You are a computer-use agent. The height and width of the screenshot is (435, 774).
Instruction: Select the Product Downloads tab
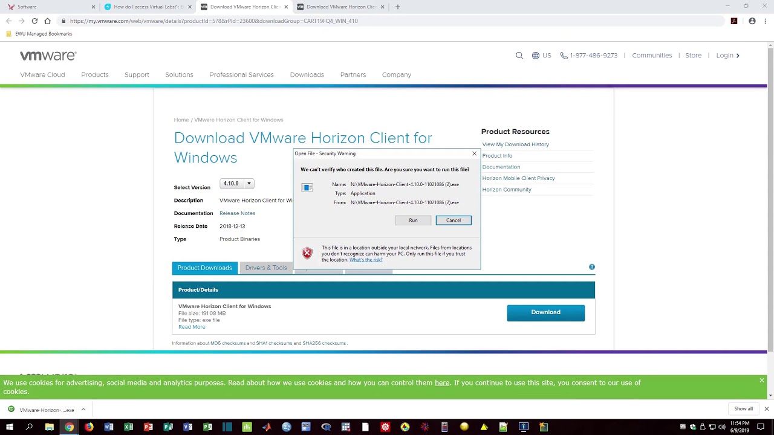coord(204,268)
